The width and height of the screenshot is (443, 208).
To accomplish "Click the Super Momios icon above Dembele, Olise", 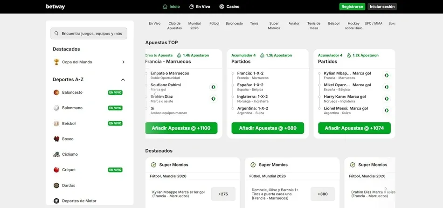I will pyautogui.click(x=253, y=165).
